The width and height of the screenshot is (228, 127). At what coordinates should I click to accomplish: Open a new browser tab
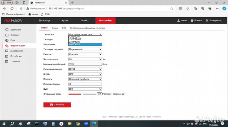click(72, 3)
